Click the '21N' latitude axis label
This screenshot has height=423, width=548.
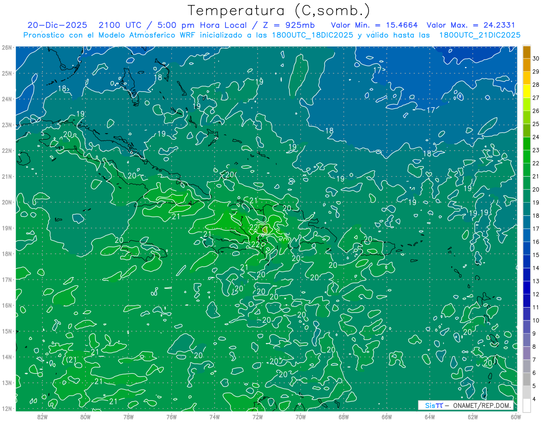[6, 176]
